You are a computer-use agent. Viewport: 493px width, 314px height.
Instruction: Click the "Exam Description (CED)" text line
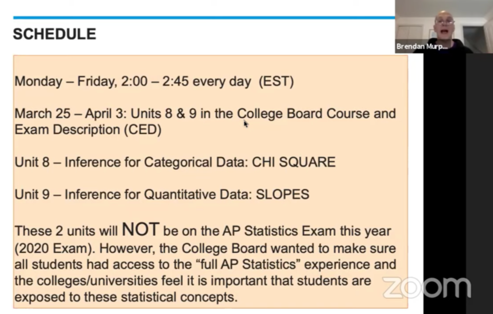coord(88,129)
